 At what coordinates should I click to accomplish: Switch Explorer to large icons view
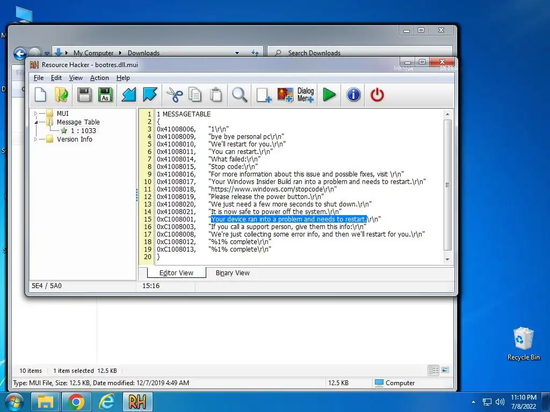[x=445, y=370]
